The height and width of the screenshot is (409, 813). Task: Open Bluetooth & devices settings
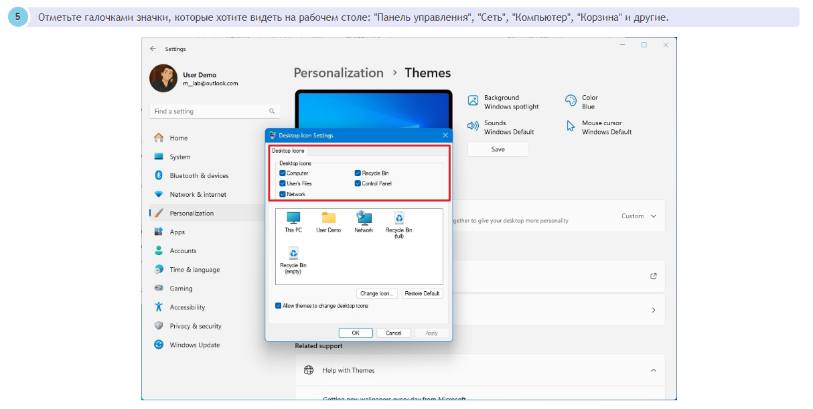point(198,175)
